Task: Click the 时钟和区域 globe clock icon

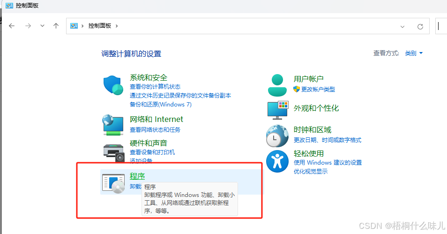Action: [x=277, y=136]
